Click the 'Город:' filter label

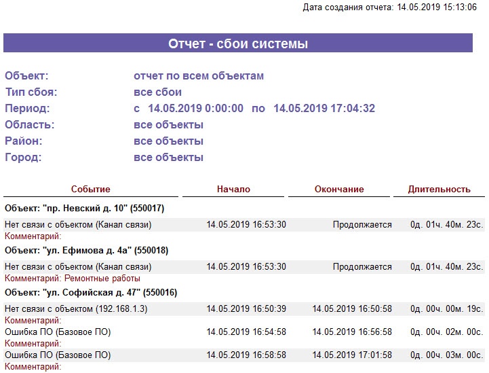(x=23, y=158)
